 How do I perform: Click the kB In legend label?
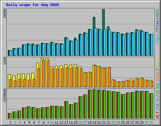click(158, 103)
